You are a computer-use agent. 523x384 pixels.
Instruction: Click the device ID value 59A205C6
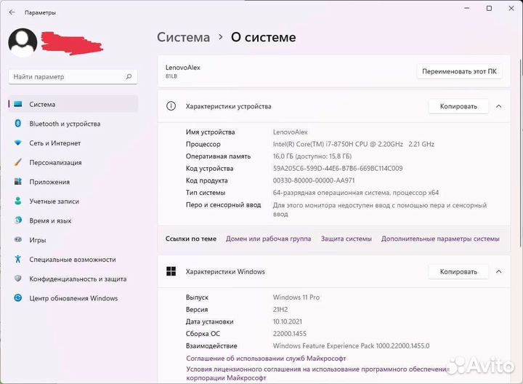[x=338, y=168]
